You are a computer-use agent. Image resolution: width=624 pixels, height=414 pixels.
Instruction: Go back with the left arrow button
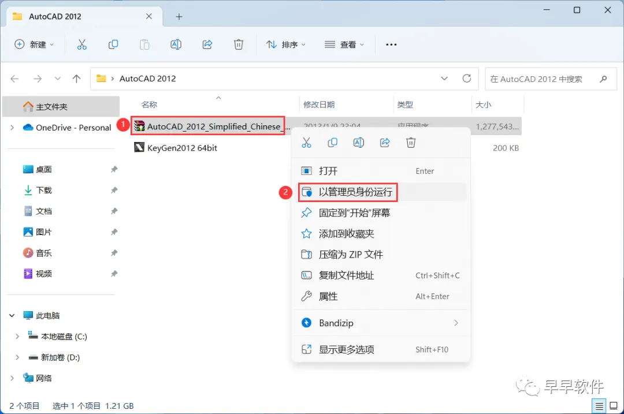14,79
